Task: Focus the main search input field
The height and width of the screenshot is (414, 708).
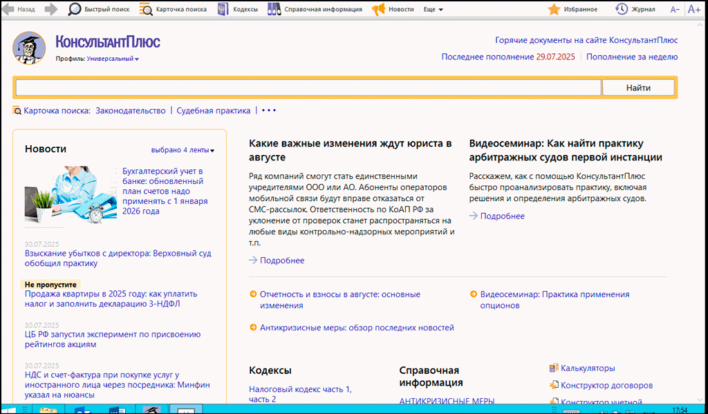Action: (x=308, y=88)
